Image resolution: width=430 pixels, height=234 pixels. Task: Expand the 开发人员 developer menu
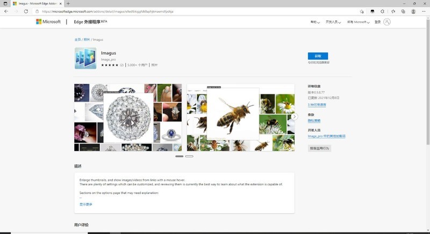coord(333,22)
